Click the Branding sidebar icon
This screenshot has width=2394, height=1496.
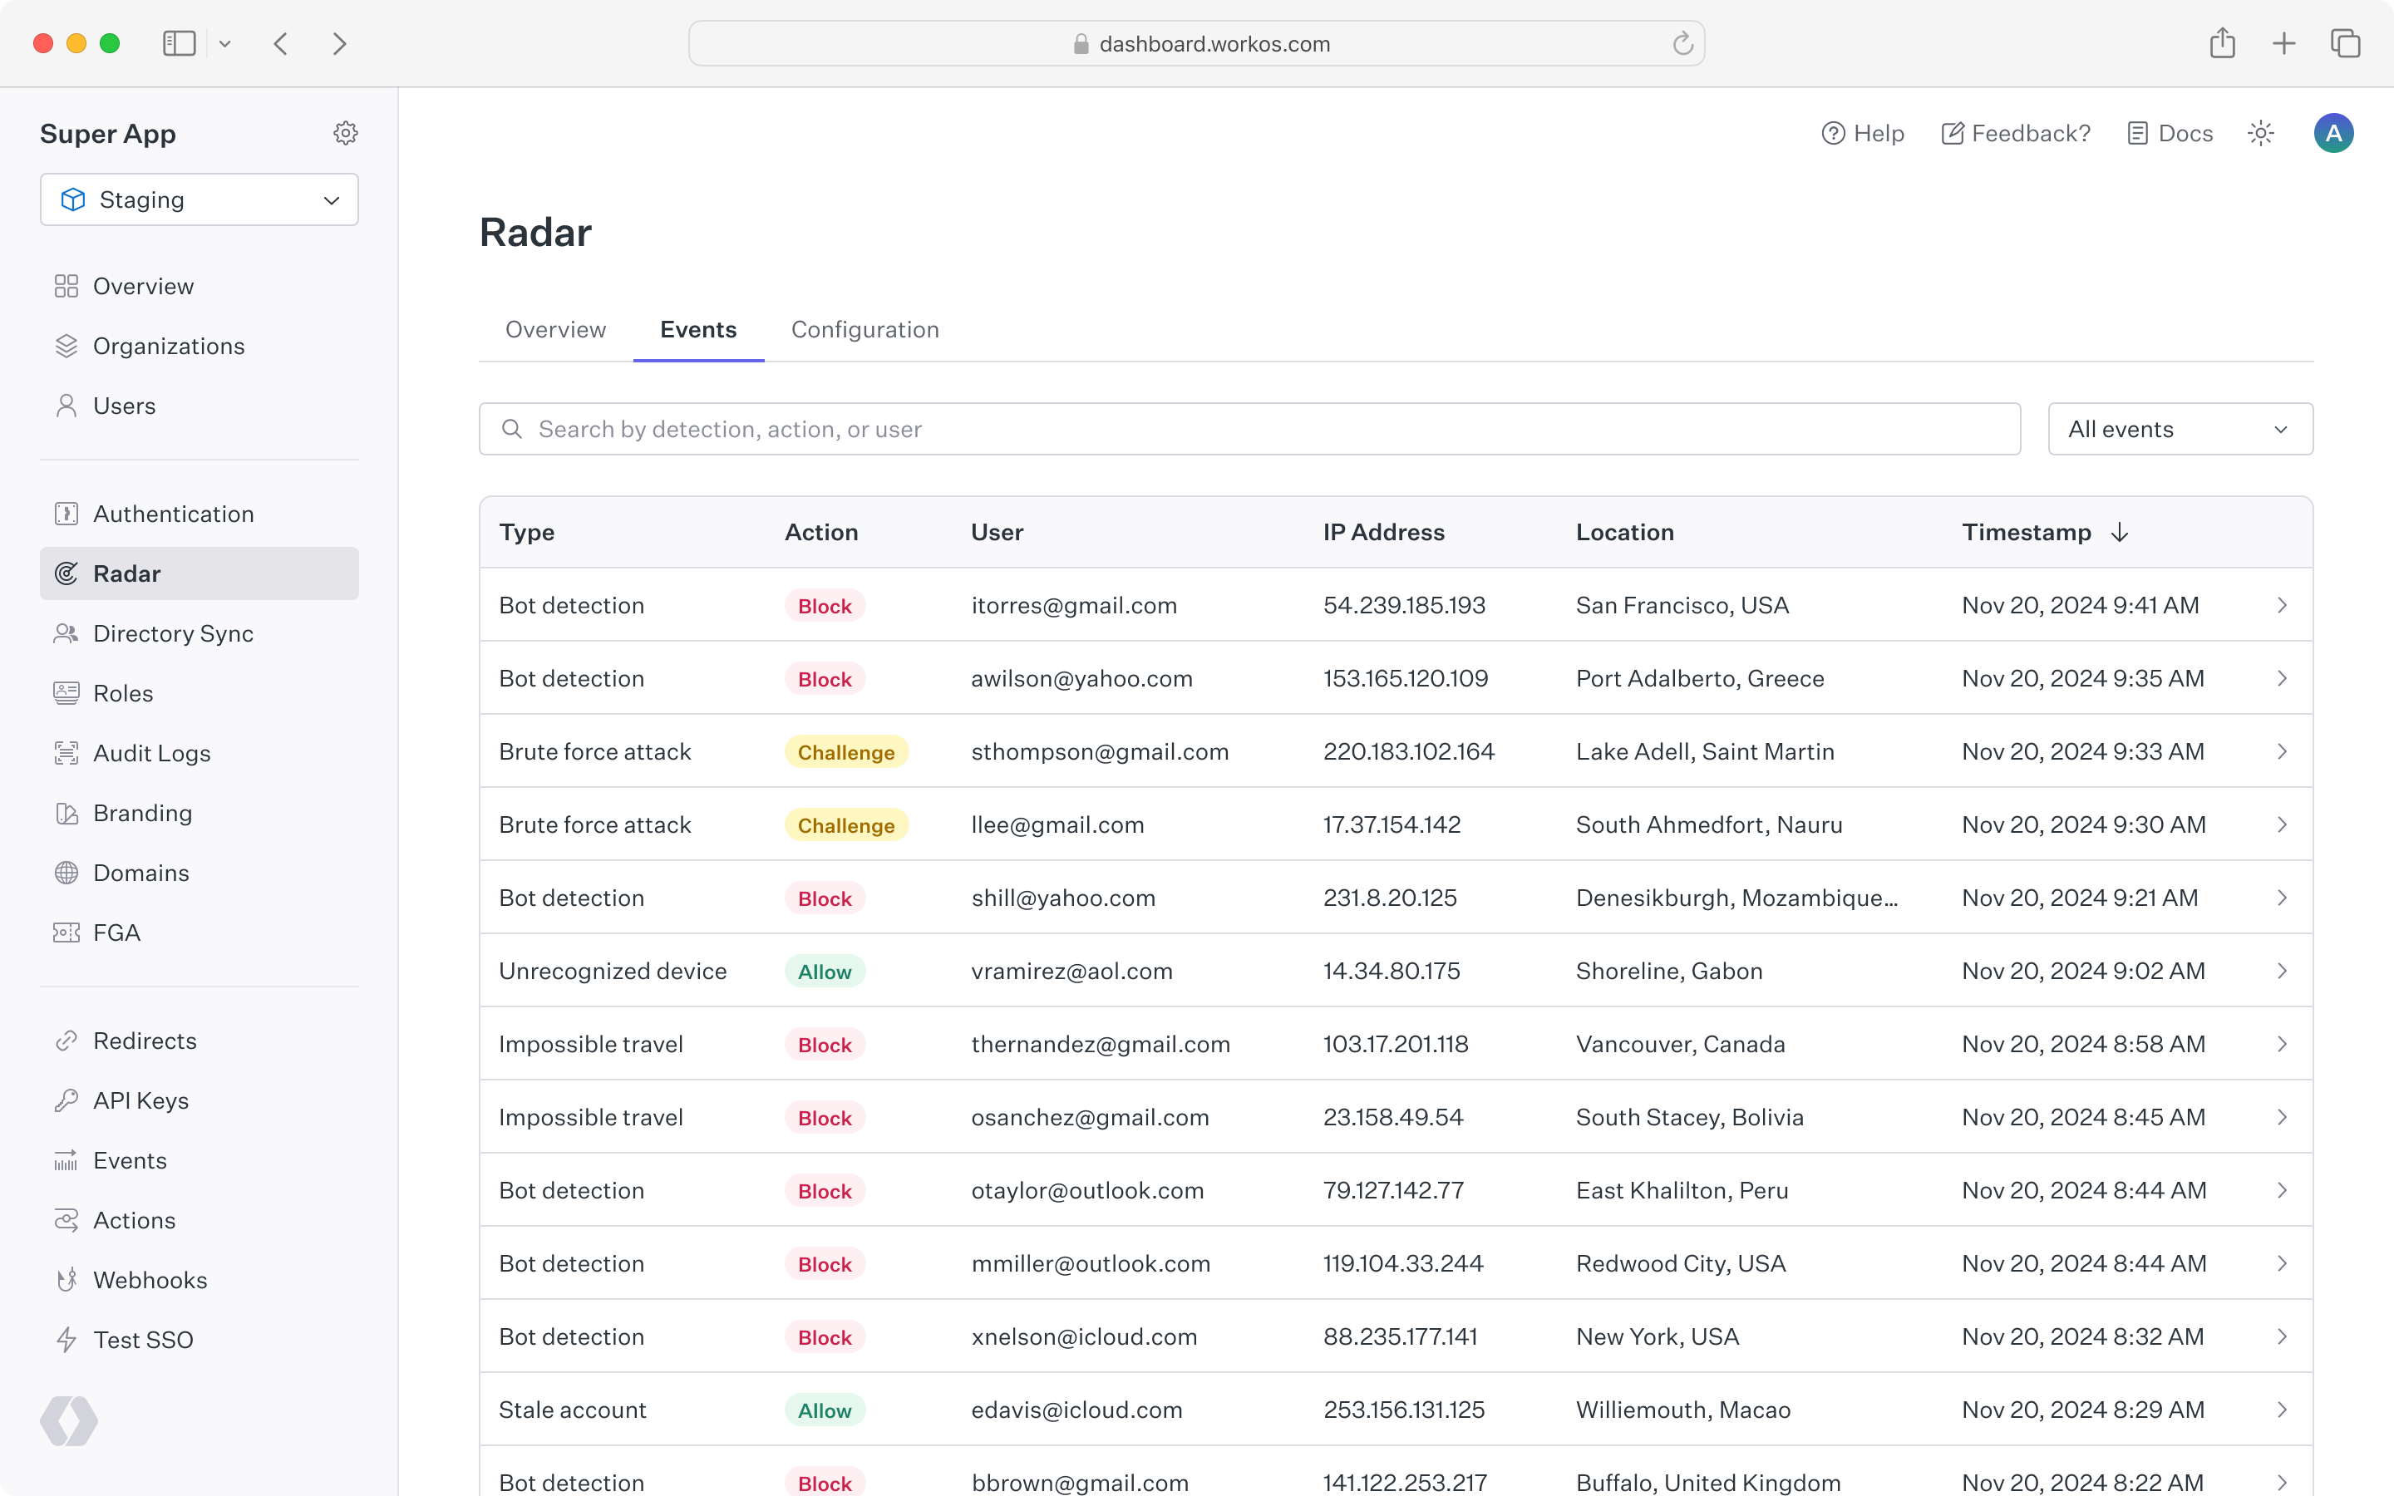[x=66, y=814]
